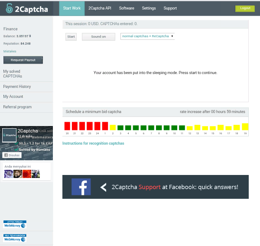Open the Settings menu item
Image resolution: width=260 pixels, height=246 pixels.
click(x=149, y=8)
